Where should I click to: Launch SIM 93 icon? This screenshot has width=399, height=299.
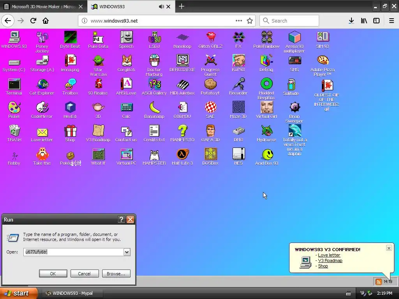(323, 37)
